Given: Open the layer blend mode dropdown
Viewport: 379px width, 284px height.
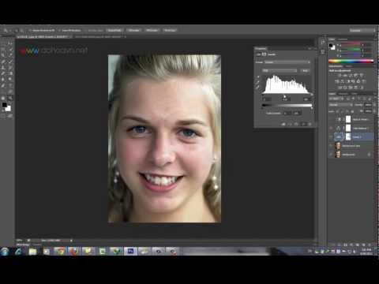Looking at the screenshot, I should click(x=341, y=105).
